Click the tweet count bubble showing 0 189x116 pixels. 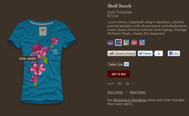[x=158, y=54]
